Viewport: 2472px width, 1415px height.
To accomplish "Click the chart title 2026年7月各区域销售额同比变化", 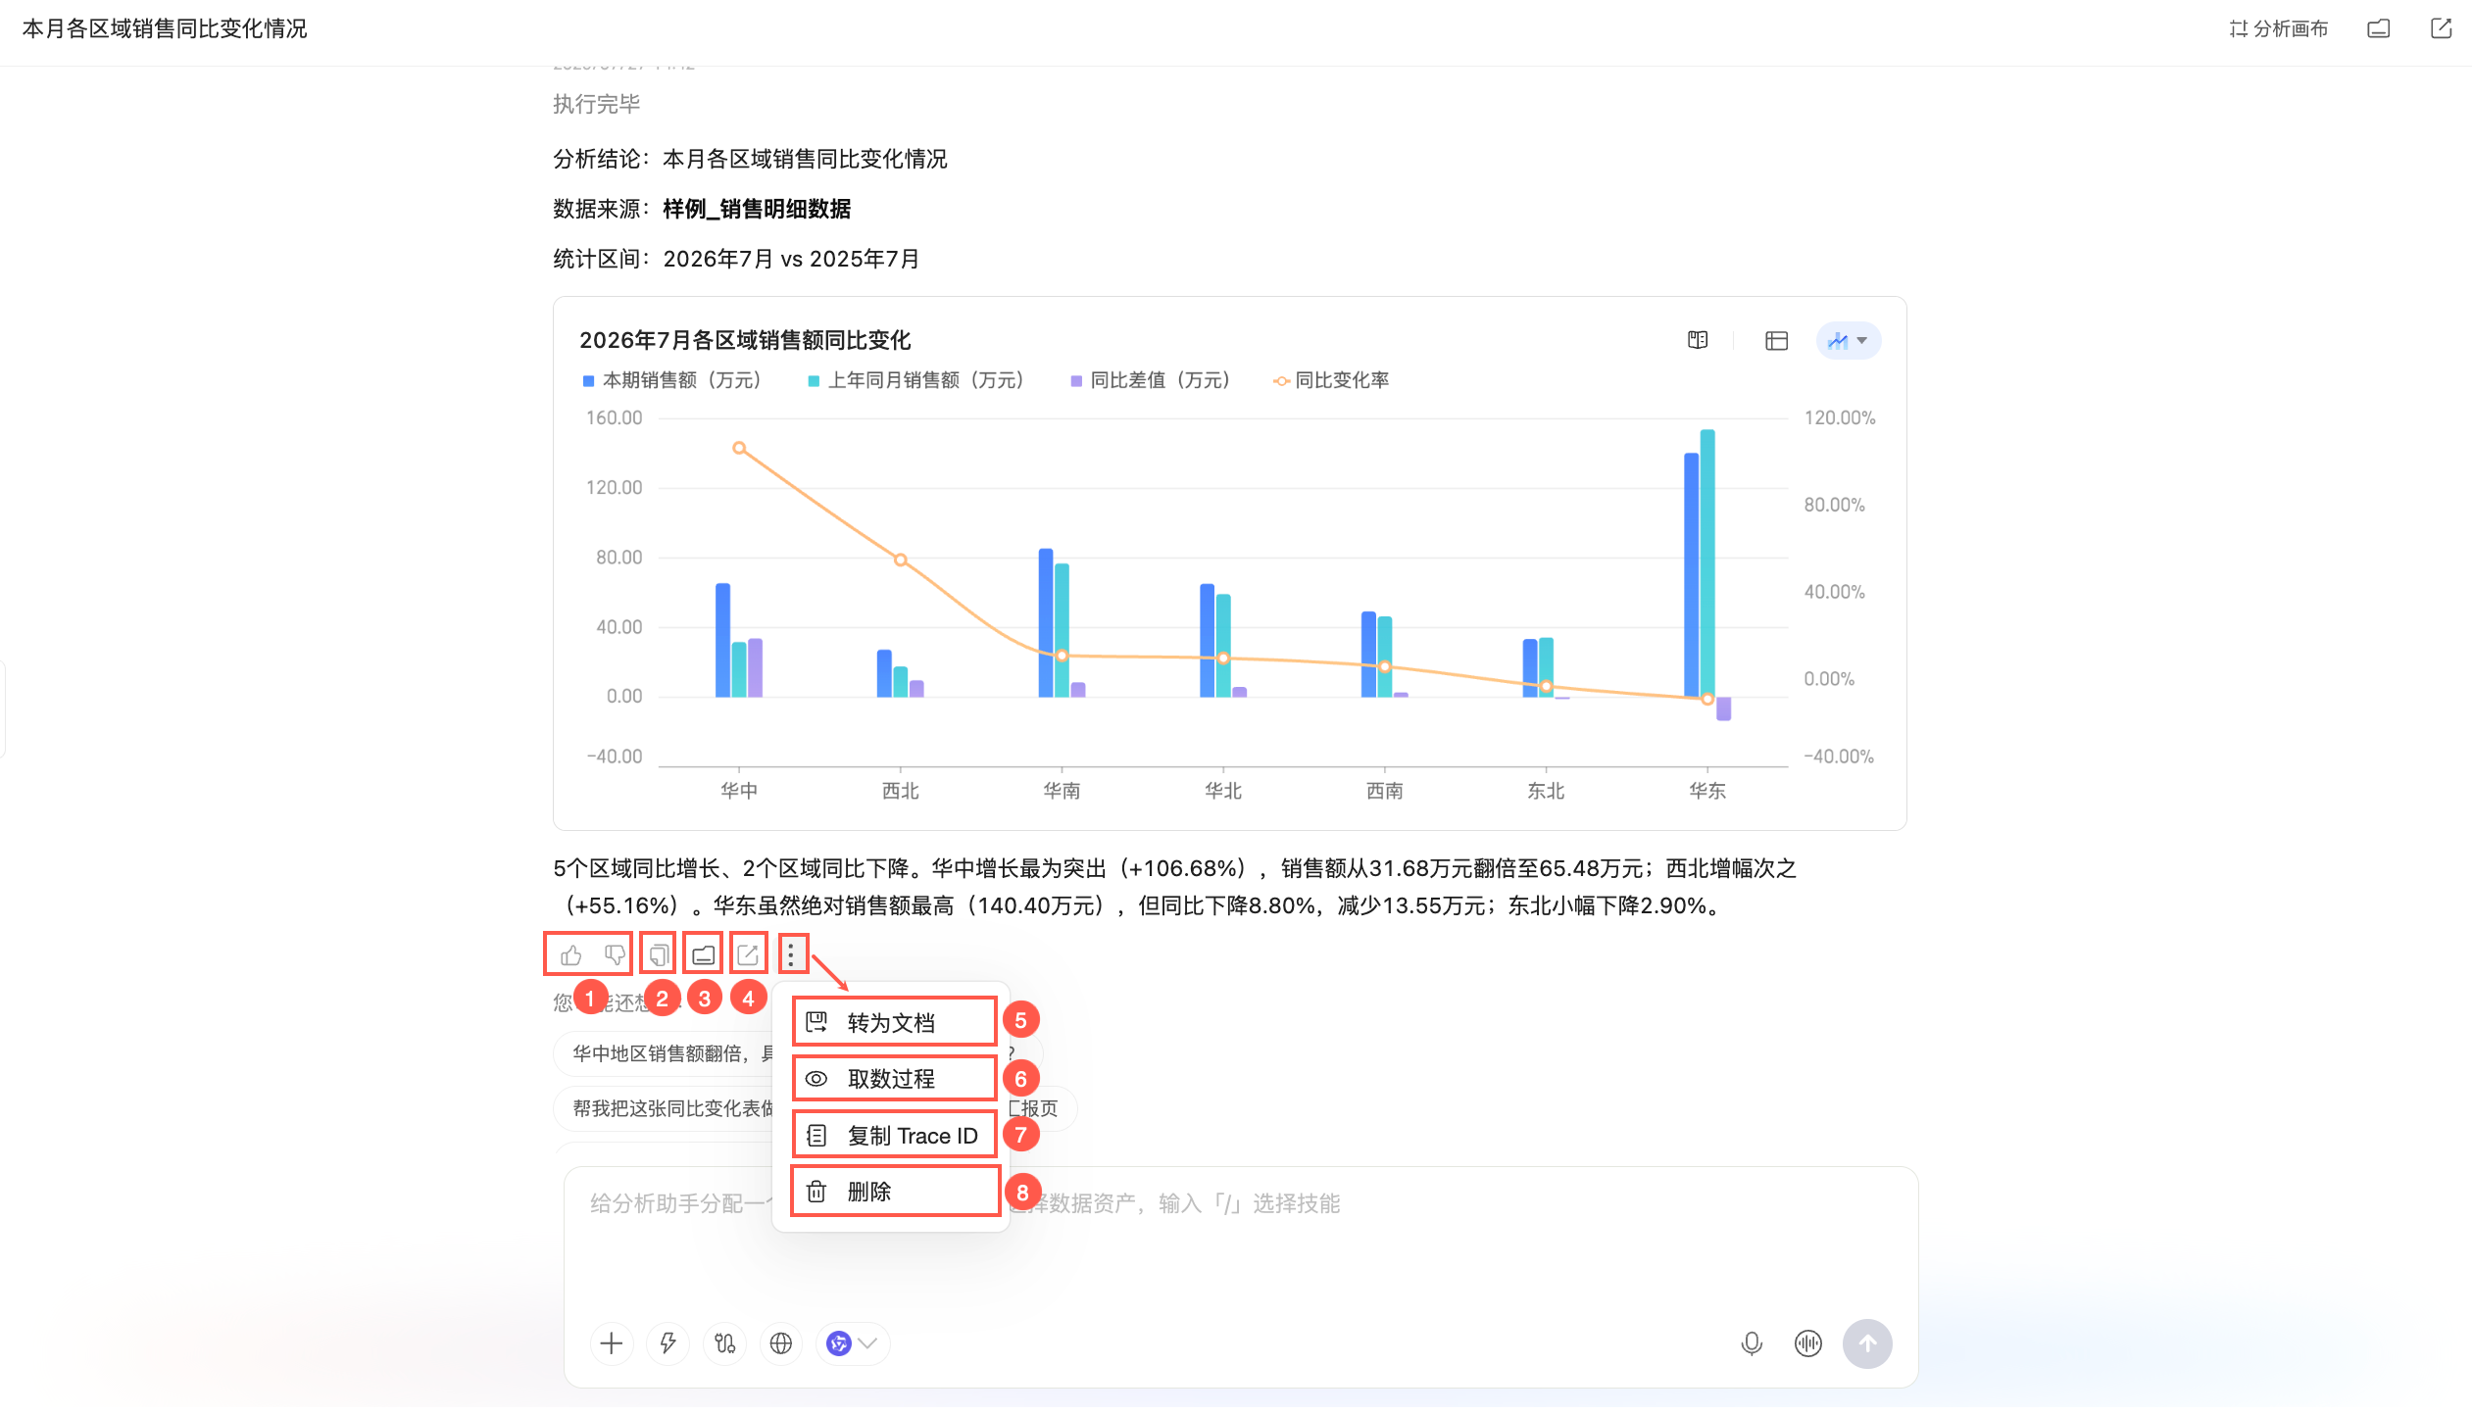I will pos(745,340).
